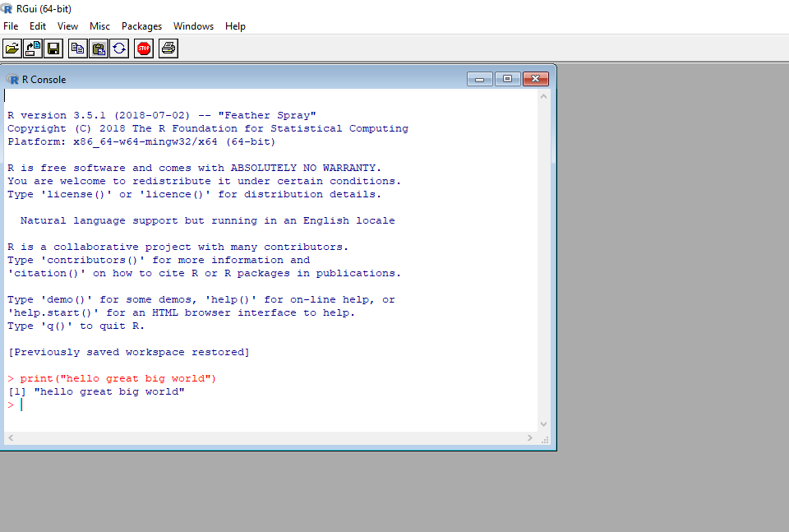
Task: Click the "Platform: x86_64-w64-mingw32/x64" line
Action: [141, 141]
